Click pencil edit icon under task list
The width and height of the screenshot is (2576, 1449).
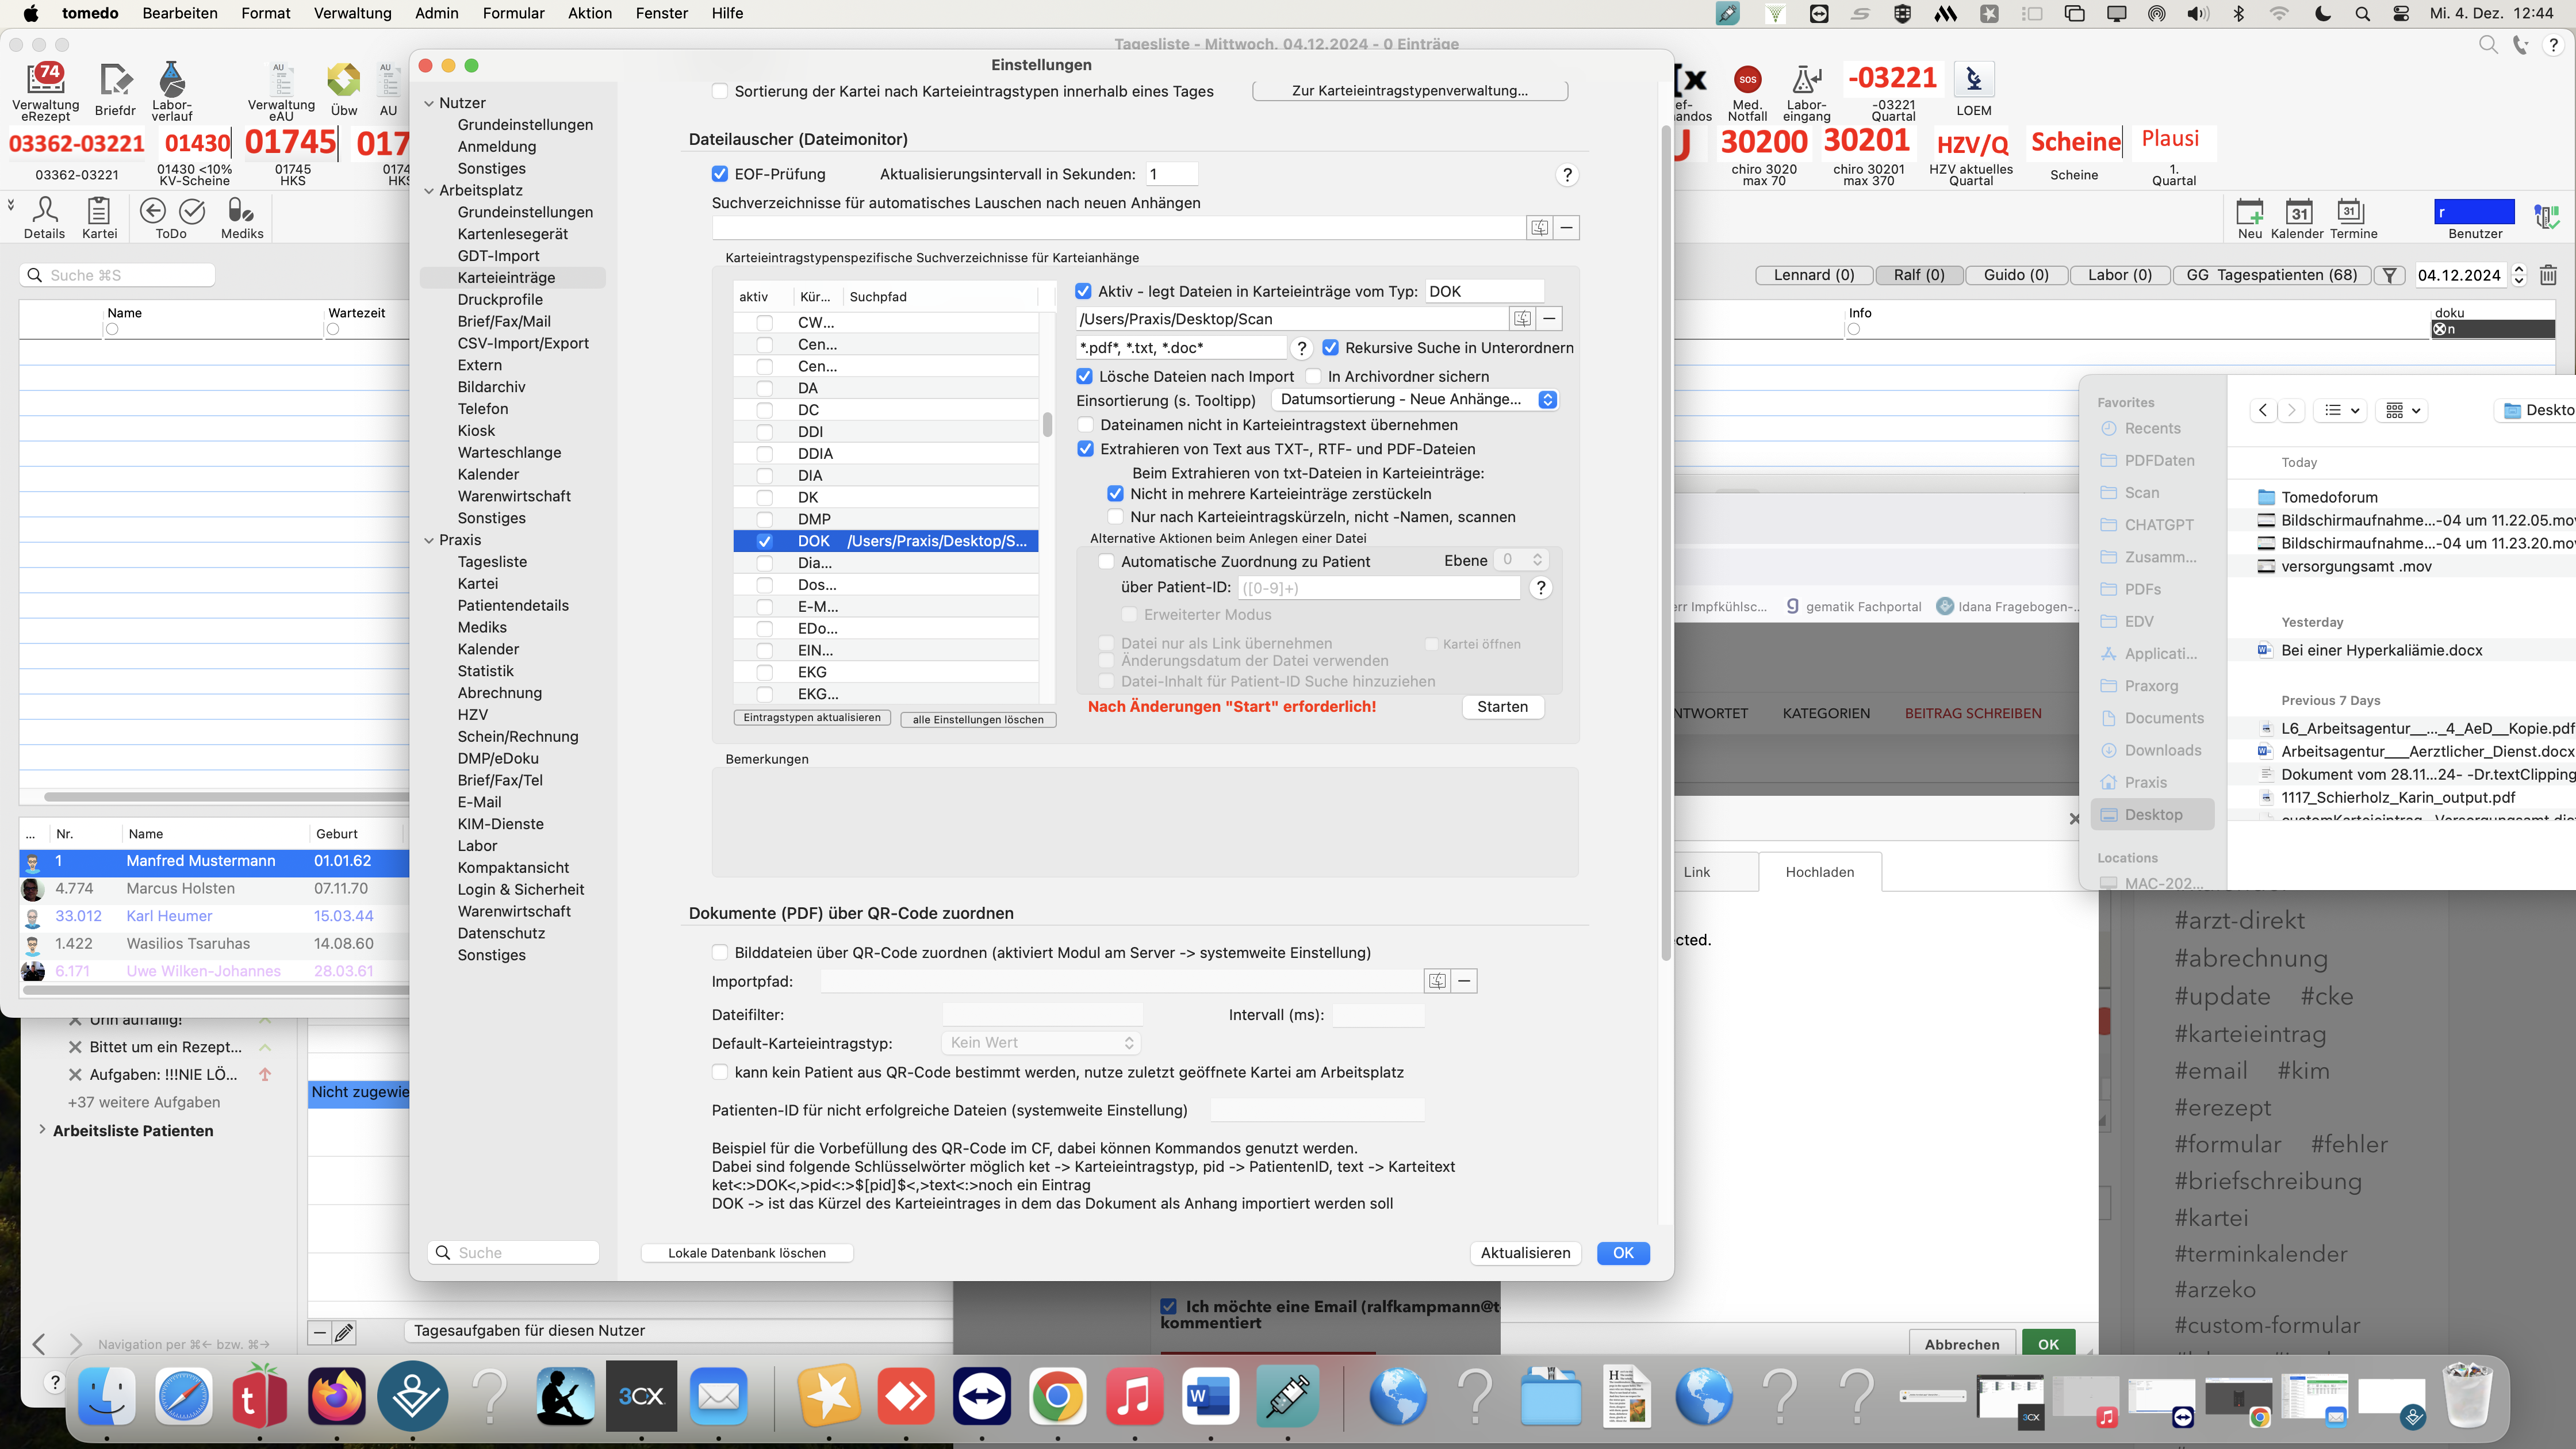tap(344, 1332)
